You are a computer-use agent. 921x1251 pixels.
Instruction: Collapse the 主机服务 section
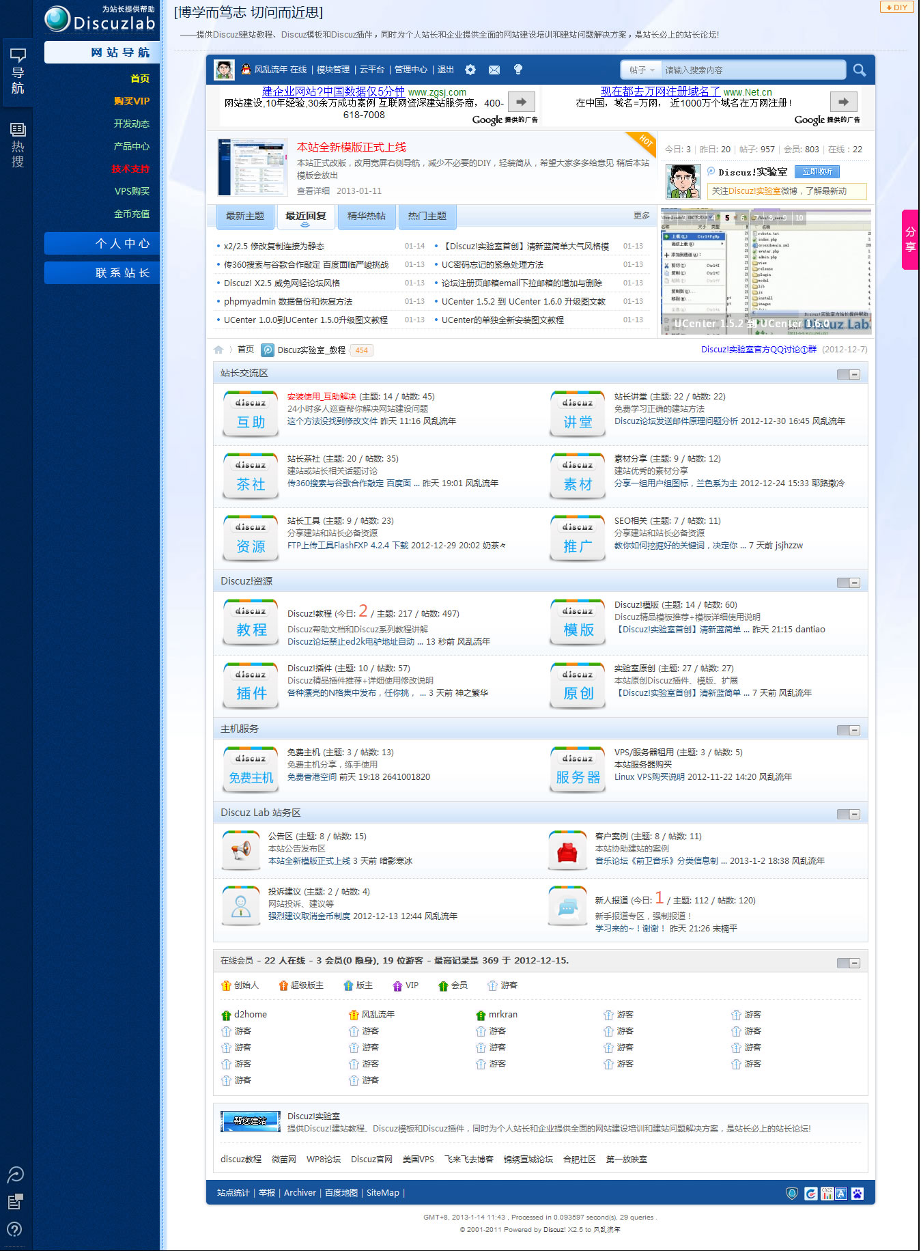tap(849, 730)
